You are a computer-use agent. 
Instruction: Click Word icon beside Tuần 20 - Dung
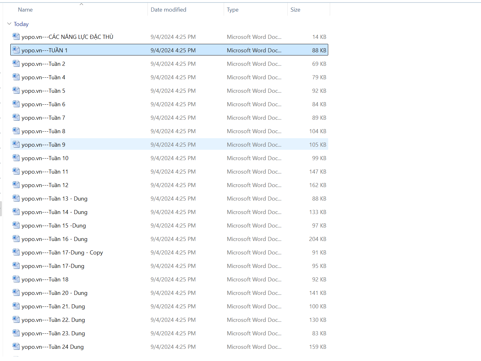tap(16, 292)
